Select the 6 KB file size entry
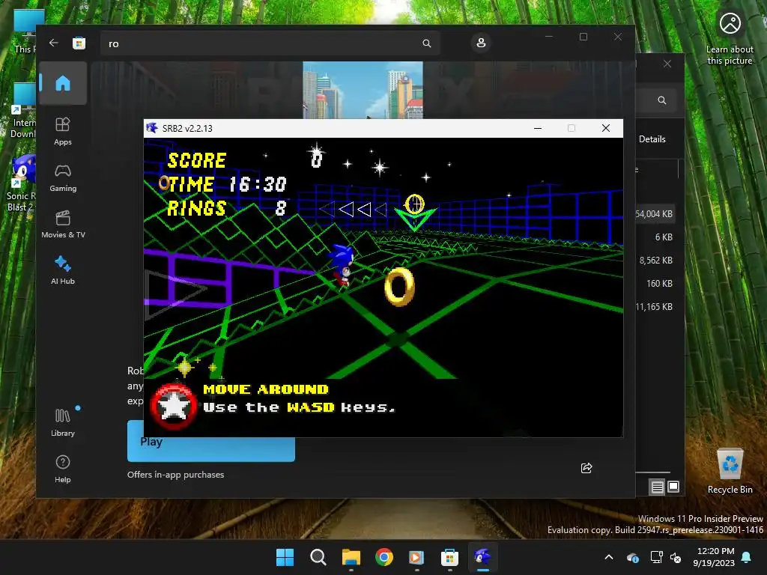The image size is (767, 575). click(x=664, y=237)
